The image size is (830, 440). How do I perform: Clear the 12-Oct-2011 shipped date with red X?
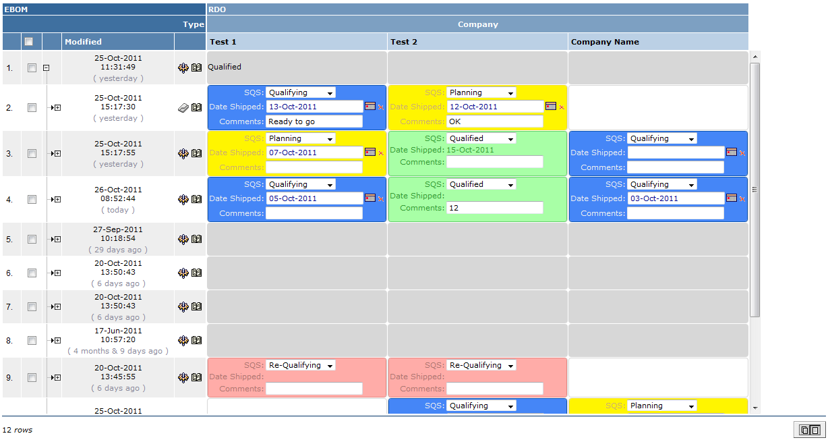pos(562,107)
